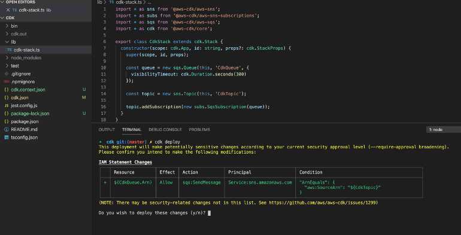
Task: Open tsconfig.json file
Action: (25, 137)
